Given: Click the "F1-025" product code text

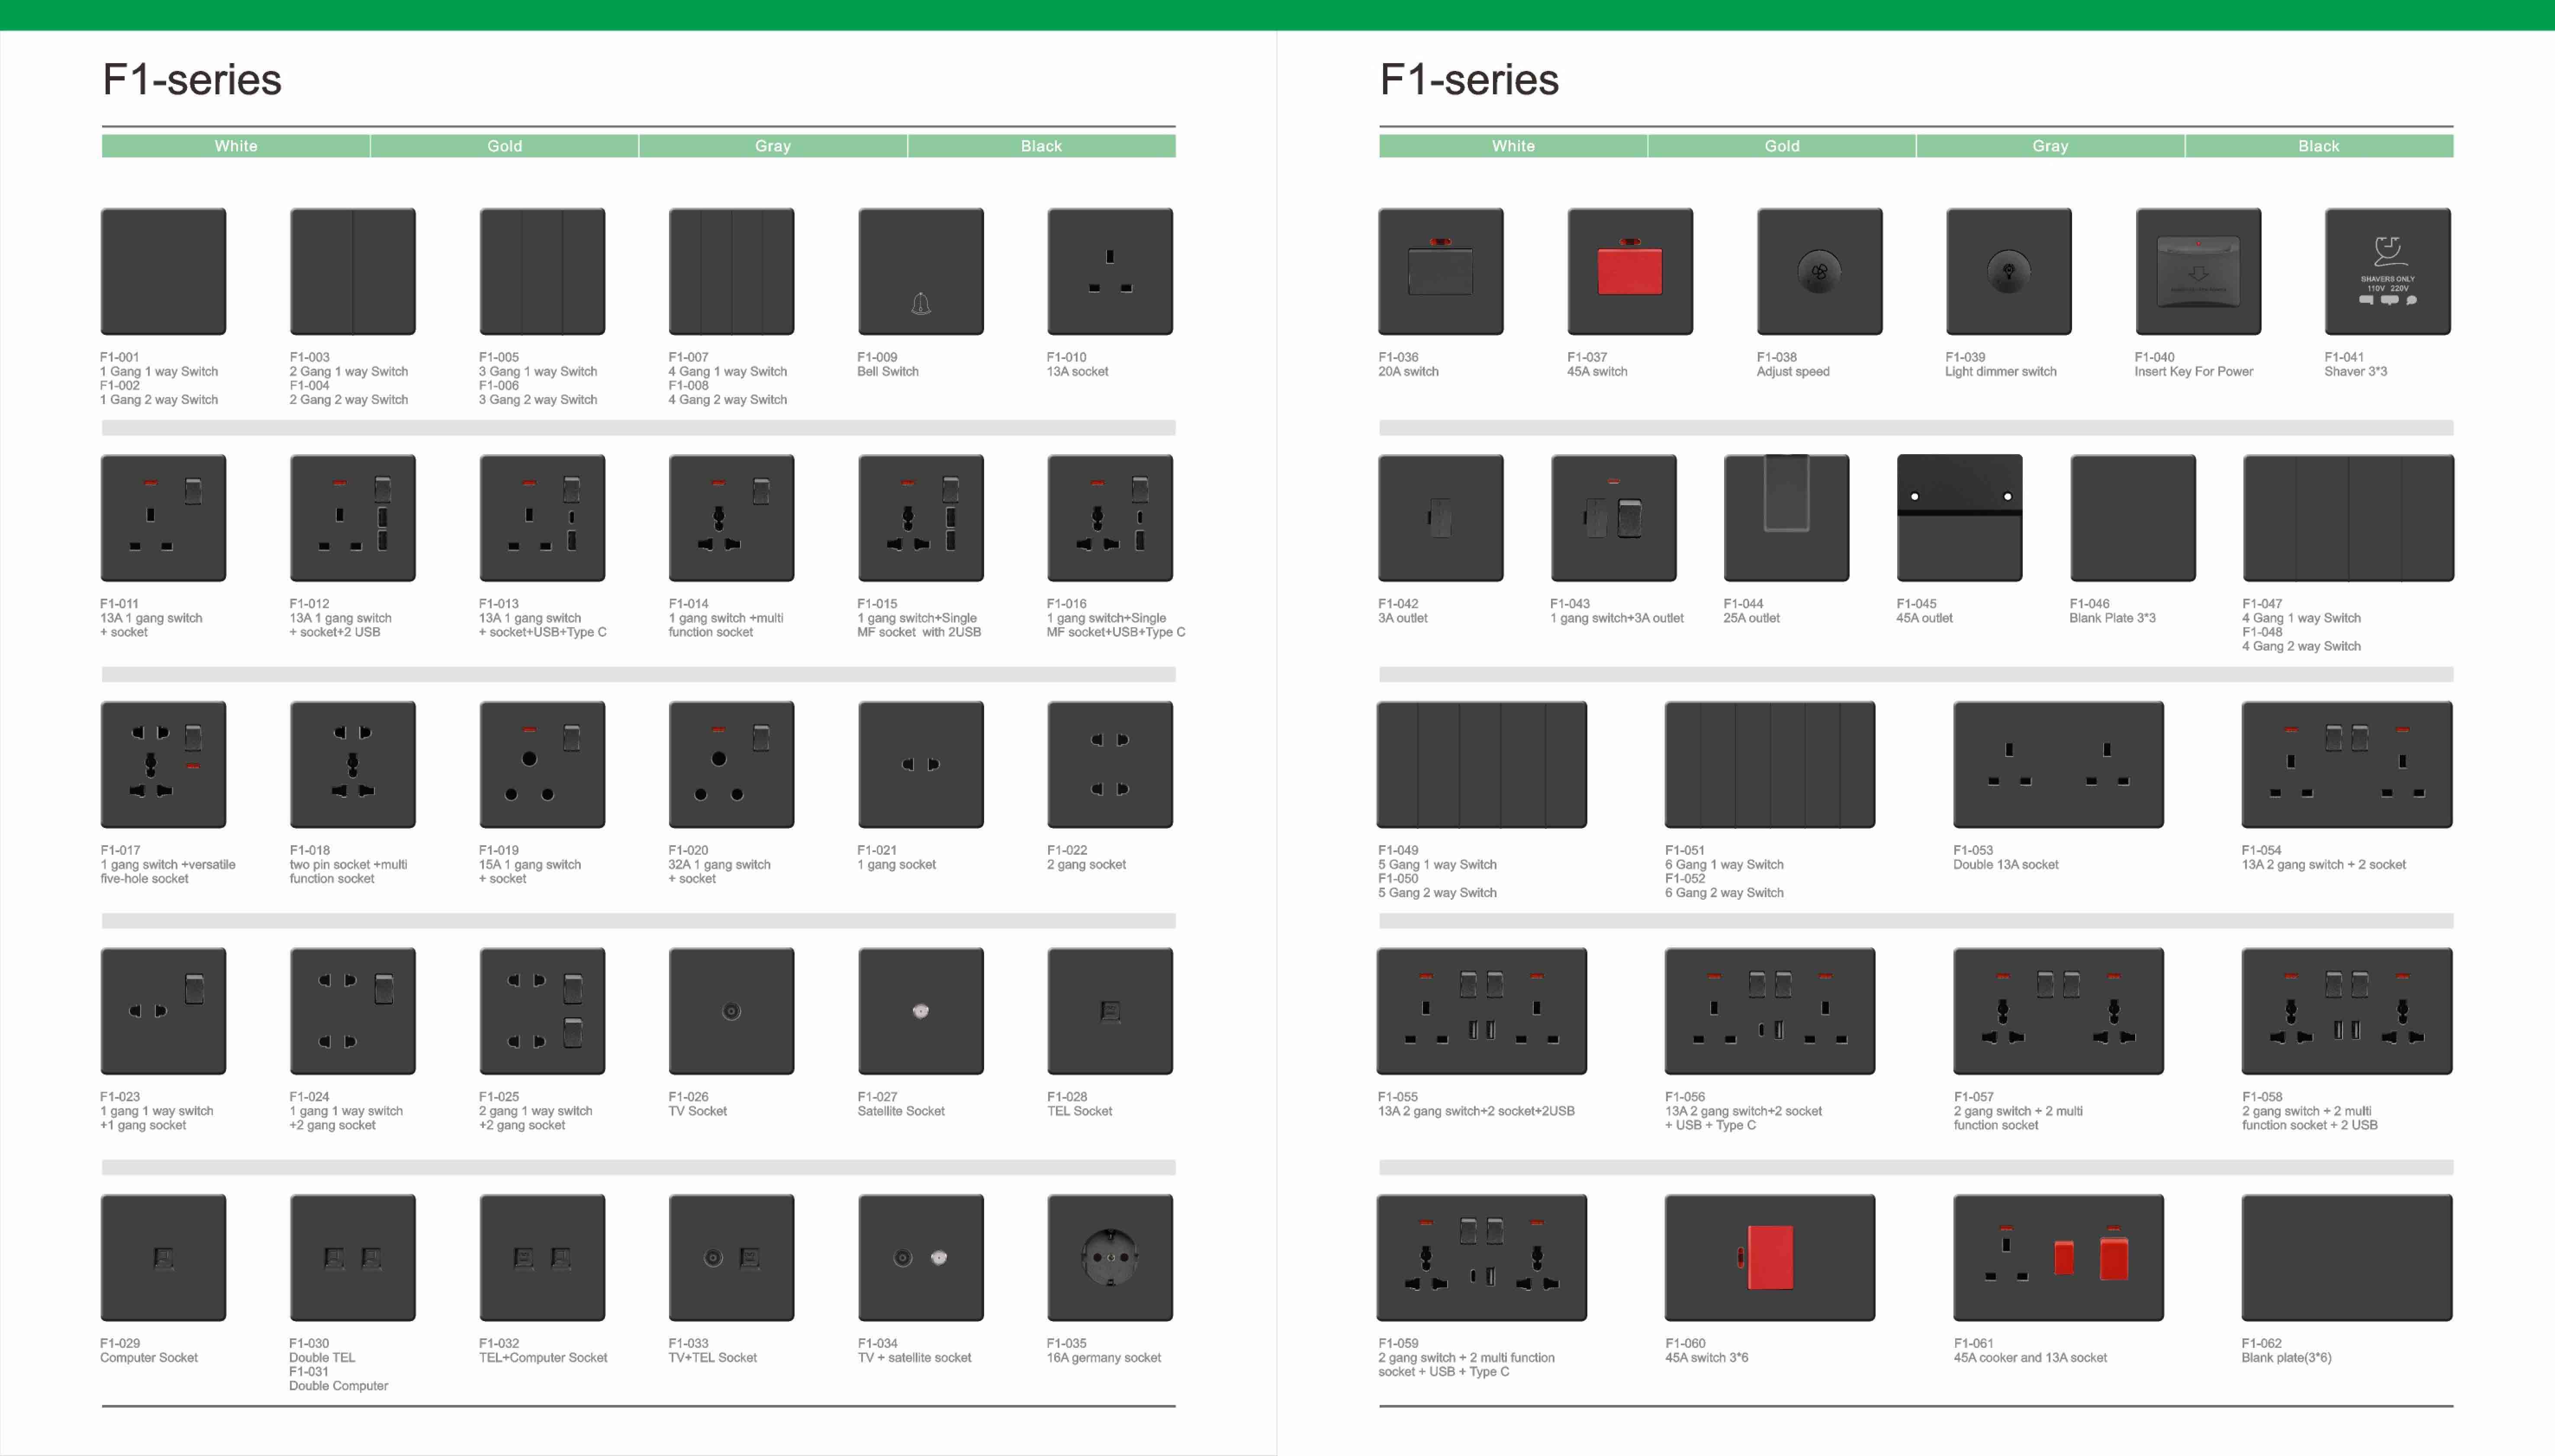Looking at the screenshot, I should 498,1097.
